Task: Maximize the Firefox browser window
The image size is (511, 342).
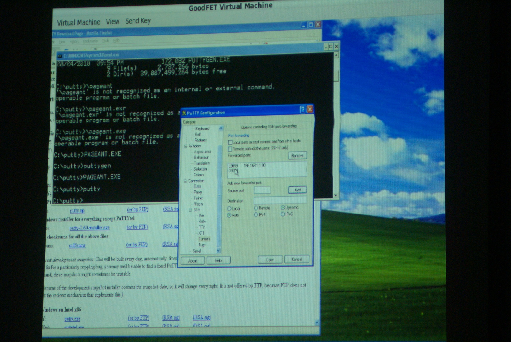Action: point(311,25)
